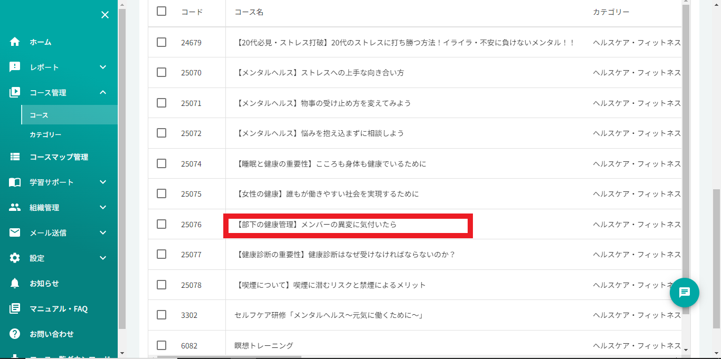This screenshot has height=359, width=721.
Task: Expand the 組織管理 menu chevron
Action: (x=103, y=207)
